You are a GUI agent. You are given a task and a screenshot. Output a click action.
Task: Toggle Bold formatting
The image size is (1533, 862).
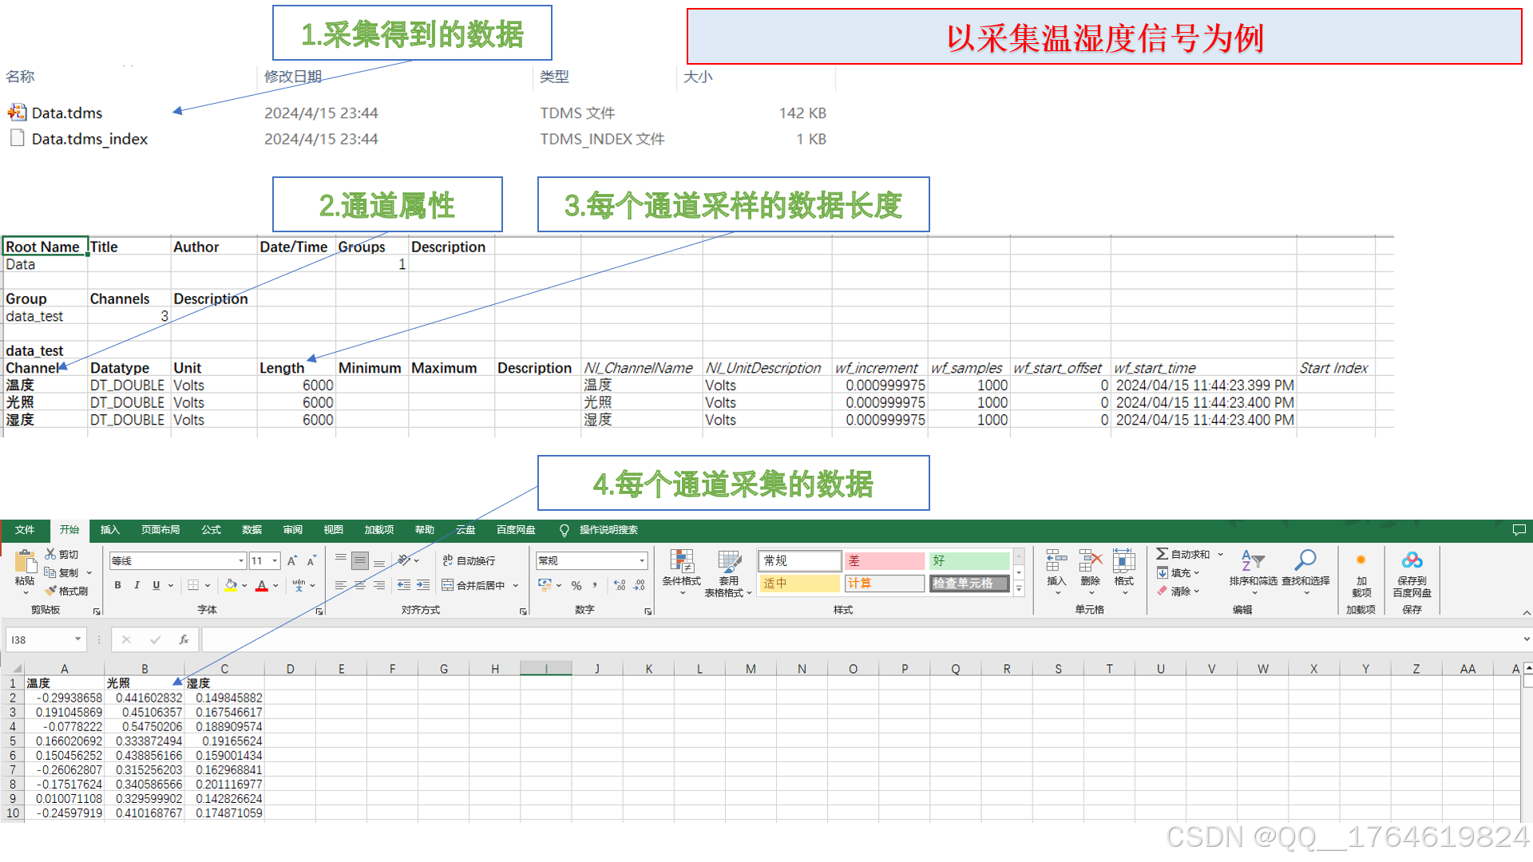click(x=118, y=585)
